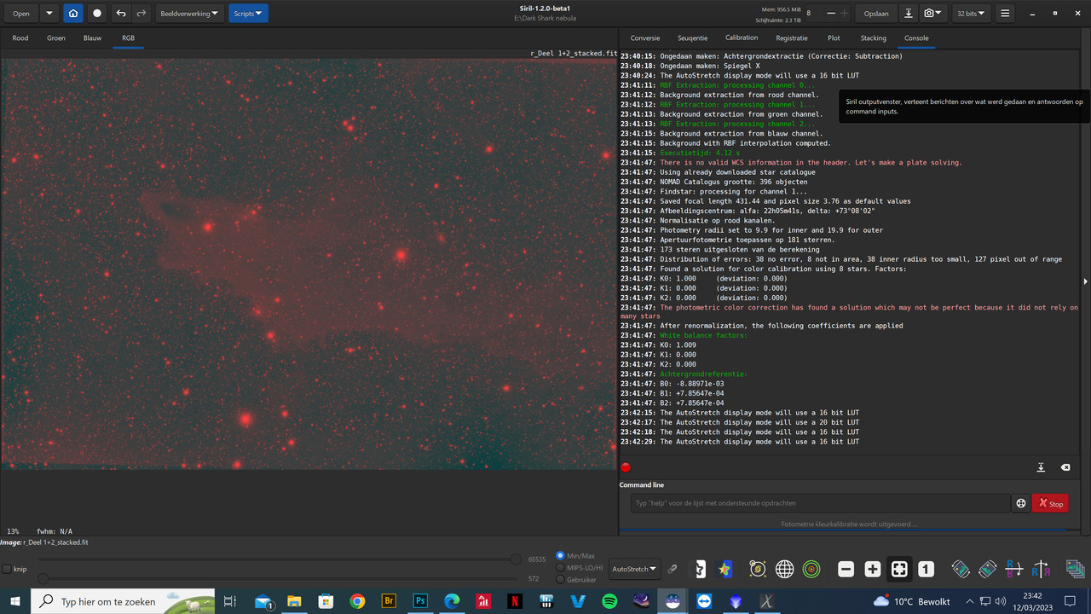
Task: Open the dropdown arrow beside Open
Action: (49, 14)
